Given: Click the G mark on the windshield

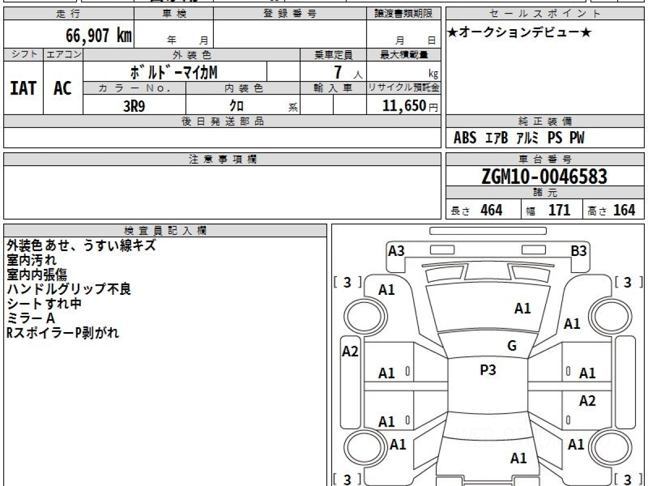Looking at the screenshot, I should [x=512, y=346].
